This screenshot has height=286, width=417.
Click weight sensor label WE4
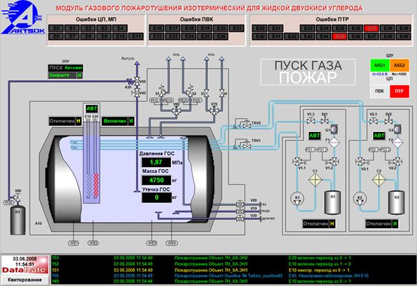171,242
